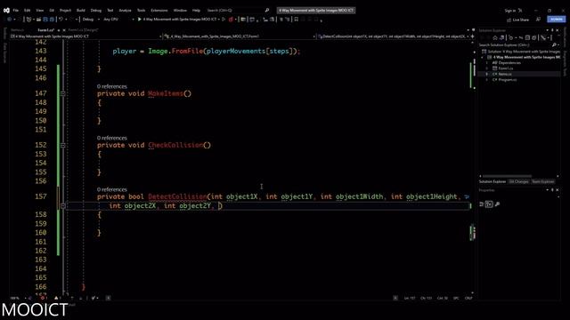Select Form1.cs in Solution Explorer
The image size is (570, 320).
(x=502, y=68)
